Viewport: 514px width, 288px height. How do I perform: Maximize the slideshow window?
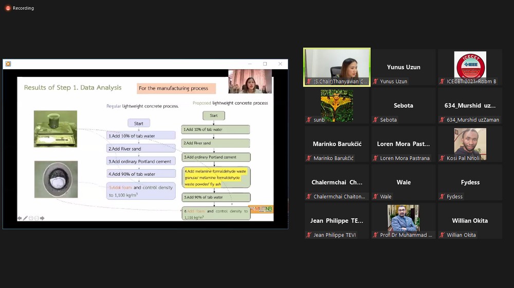coord(265,64)
